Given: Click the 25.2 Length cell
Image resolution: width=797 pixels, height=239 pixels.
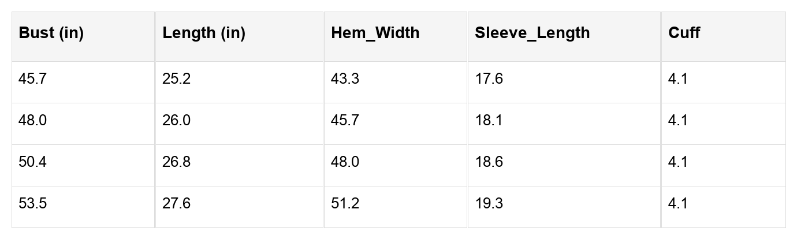Looking at the screenshot, I should click(176, 79).
